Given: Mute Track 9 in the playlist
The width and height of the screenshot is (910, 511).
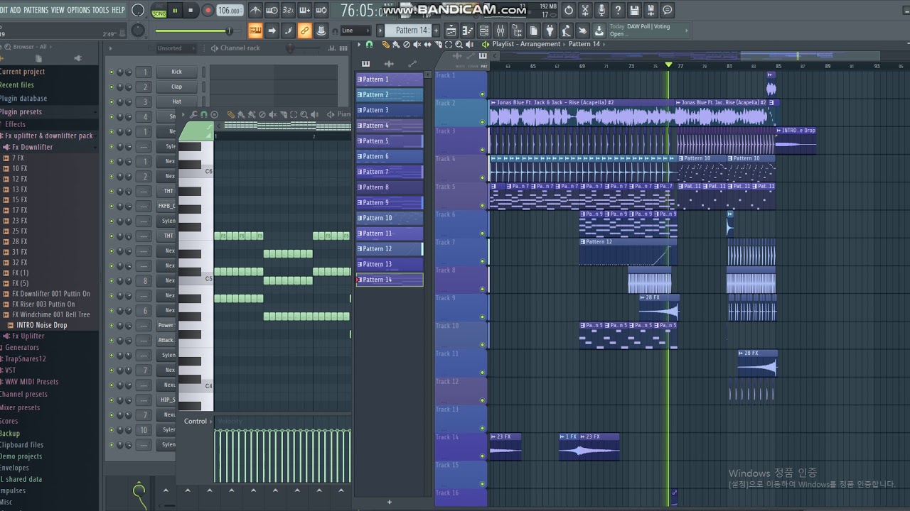Looking at the screenshot, I should tap(482, 317).
